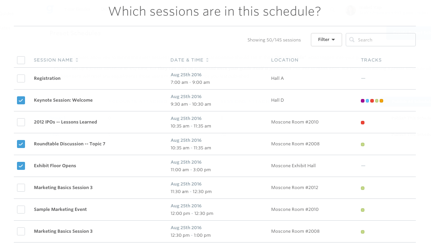
Task: Check the Registration session checkbox
Action: click(x=21, y=78)
